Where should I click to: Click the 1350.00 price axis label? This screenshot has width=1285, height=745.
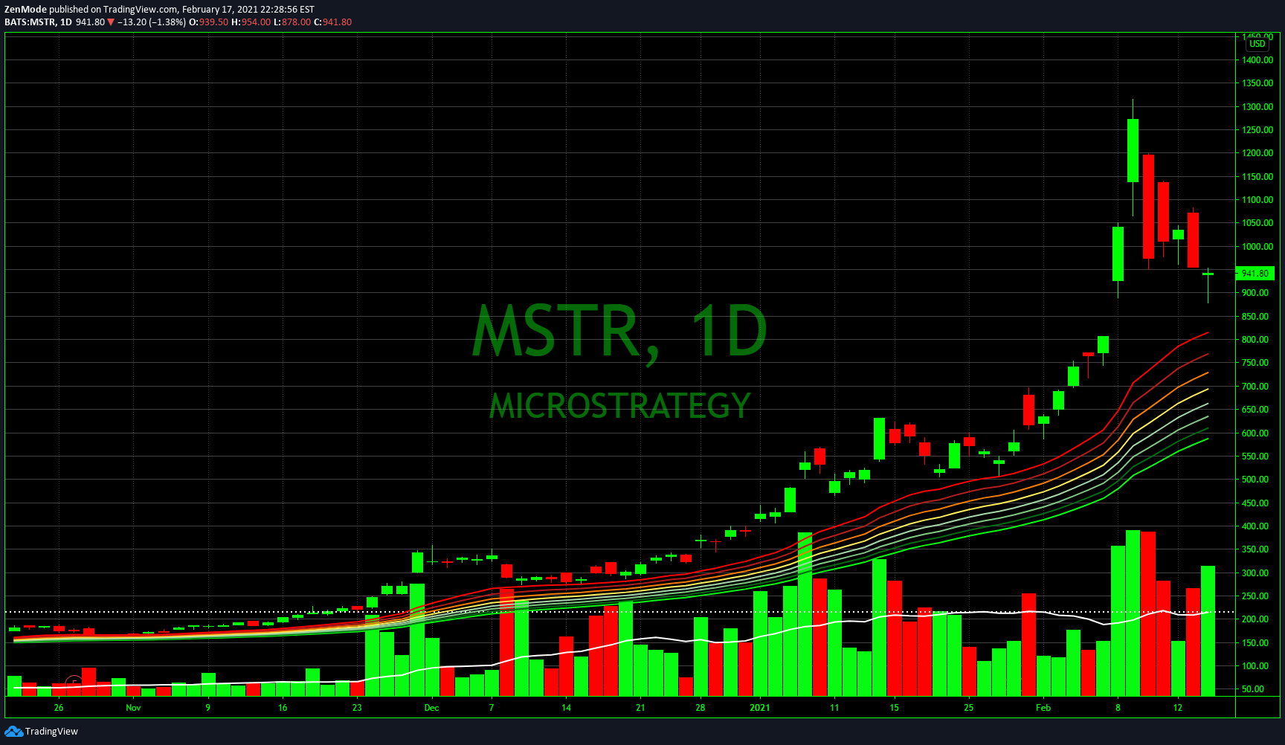coord(1257,83)
